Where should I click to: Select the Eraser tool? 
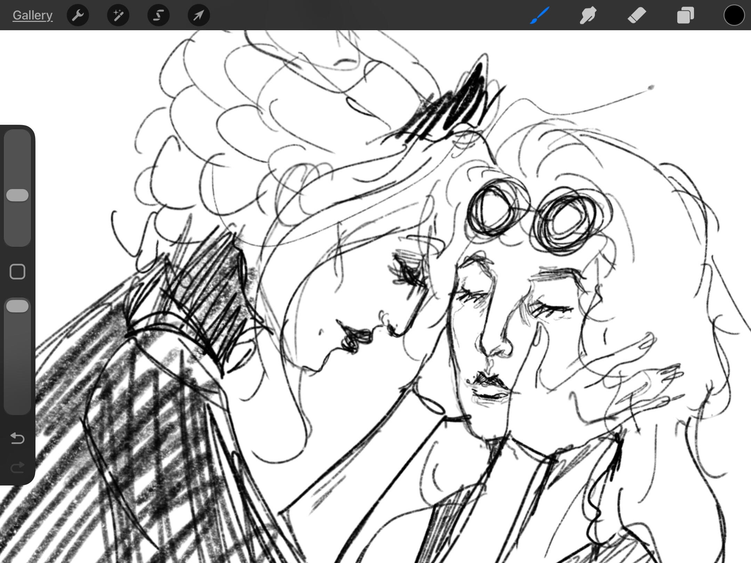click(x=637, y=15)
